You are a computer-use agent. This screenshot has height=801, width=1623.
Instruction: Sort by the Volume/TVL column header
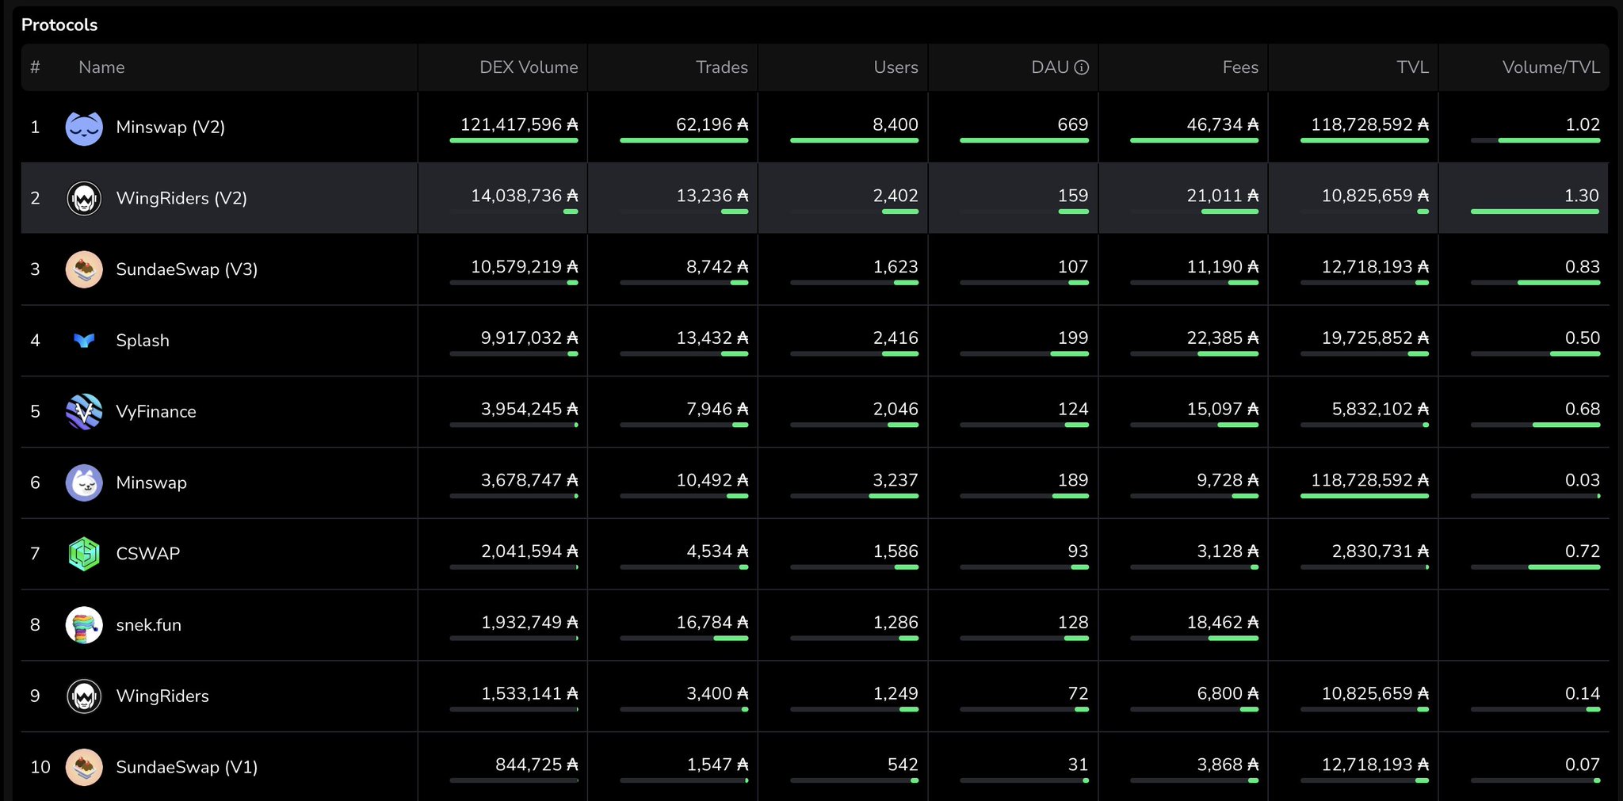[x=1550, y=67]
